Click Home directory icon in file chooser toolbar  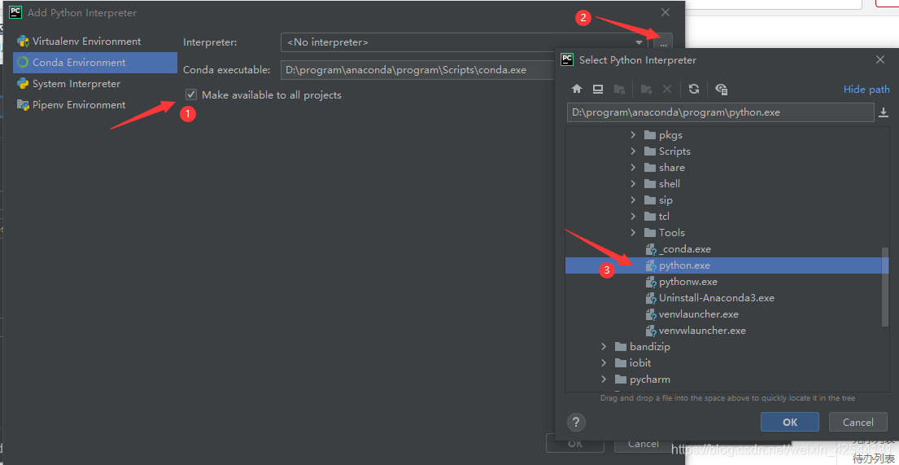[x=577, y=89]
